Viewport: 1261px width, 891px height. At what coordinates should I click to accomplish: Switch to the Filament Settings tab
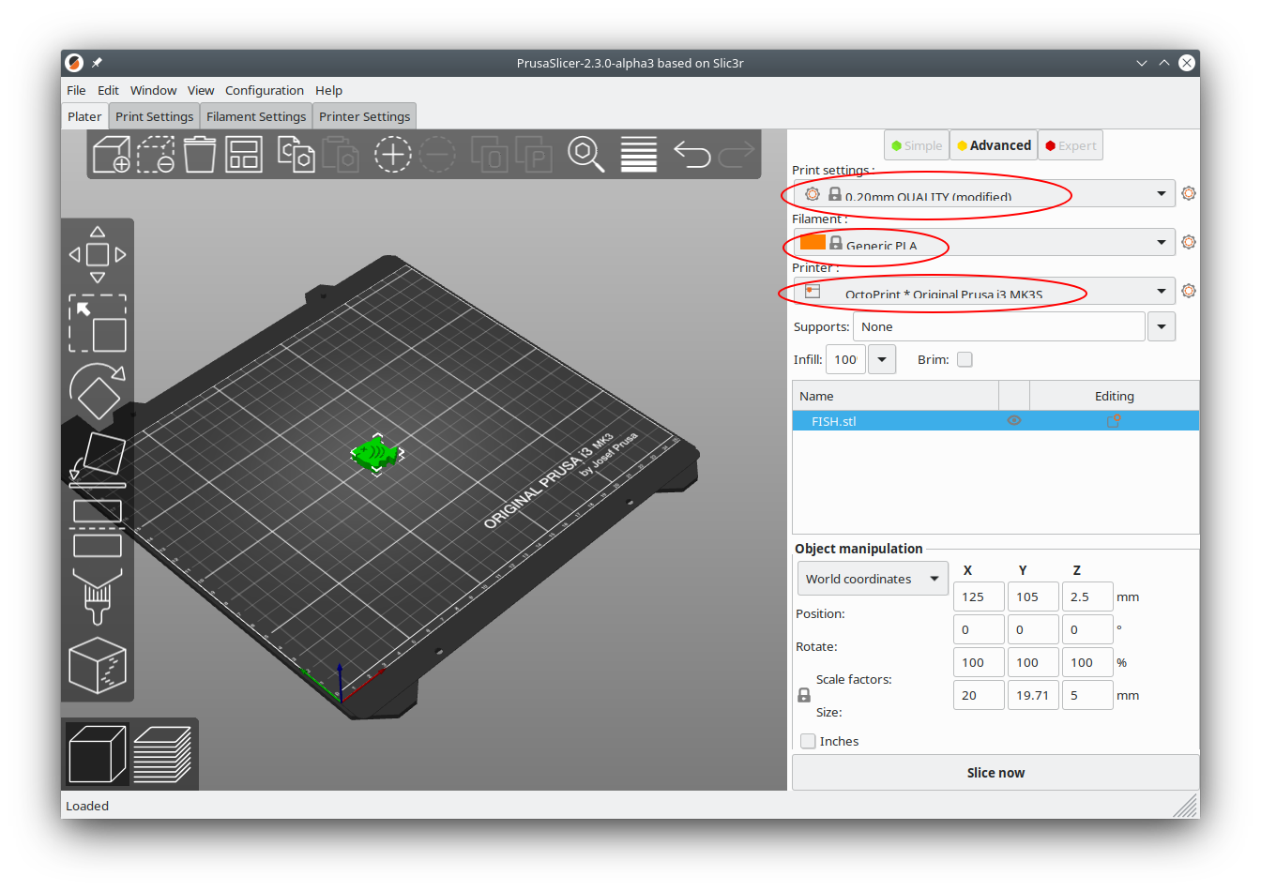tap(255, 115)
